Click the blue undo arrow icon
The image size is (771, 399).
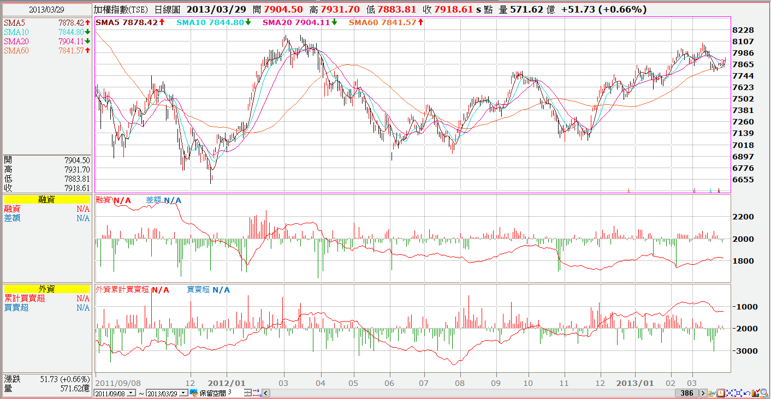[x=747, y=394]
